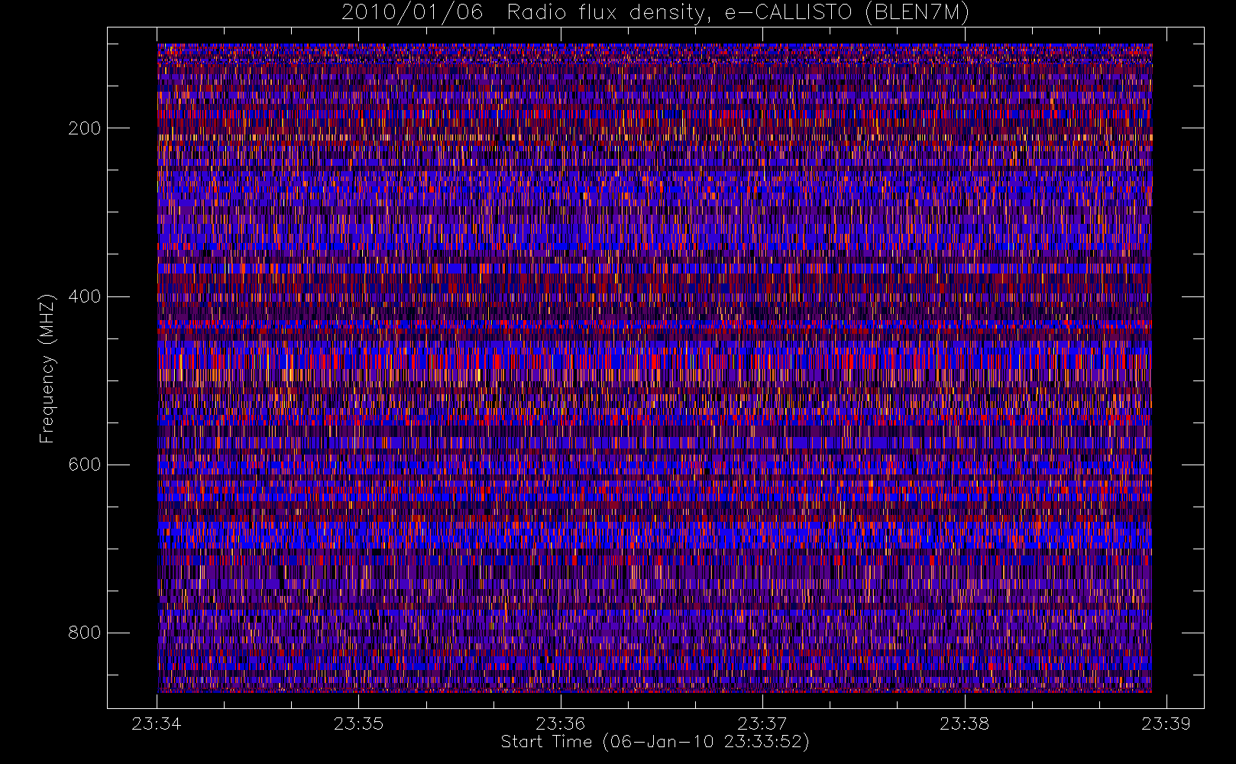Click the 23:38 time tick label
This screenshot has height=764, width=1236.
[x=964, y=724]
